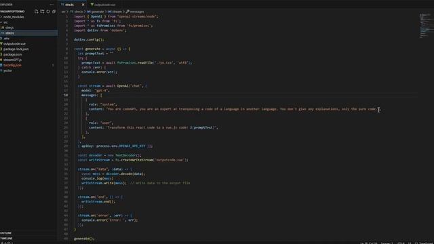434x244 pixels.
Task: Open yo.txt in the Explorer
Action: tap(7, 70)
